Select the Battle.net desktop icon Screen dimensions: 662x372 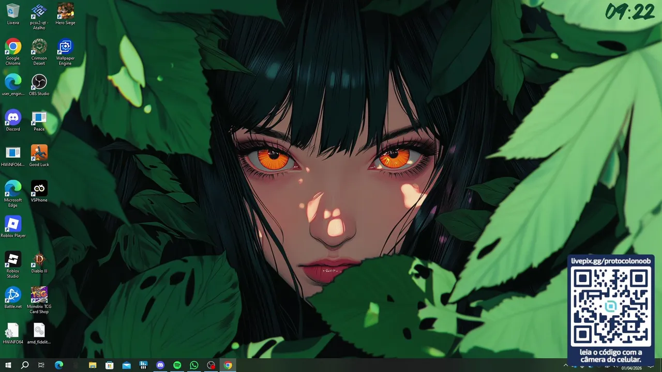pyautogui.click(x=13, y=298)
